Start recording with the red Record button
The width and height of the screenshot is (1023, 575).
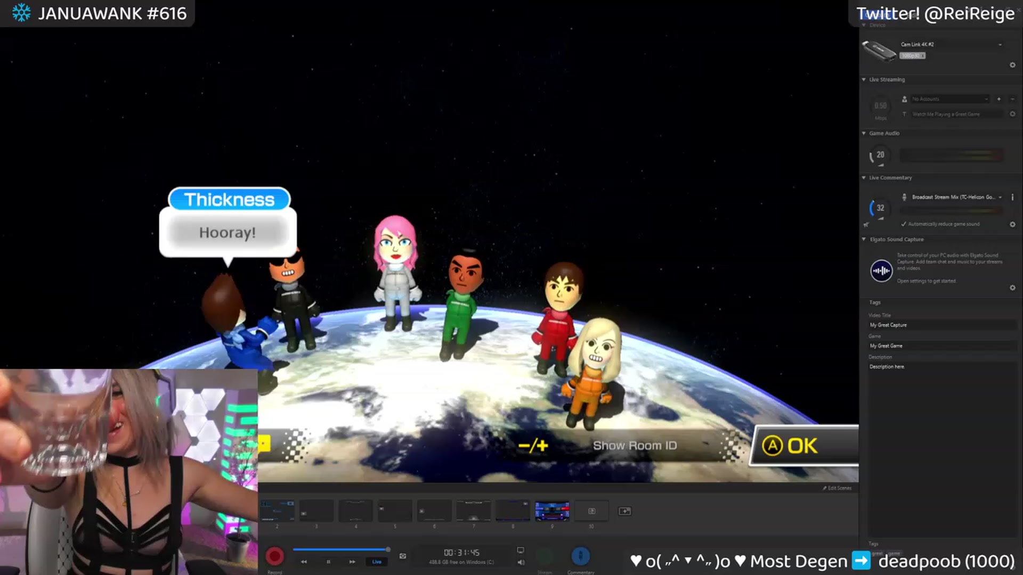click(x=275, y=556)
